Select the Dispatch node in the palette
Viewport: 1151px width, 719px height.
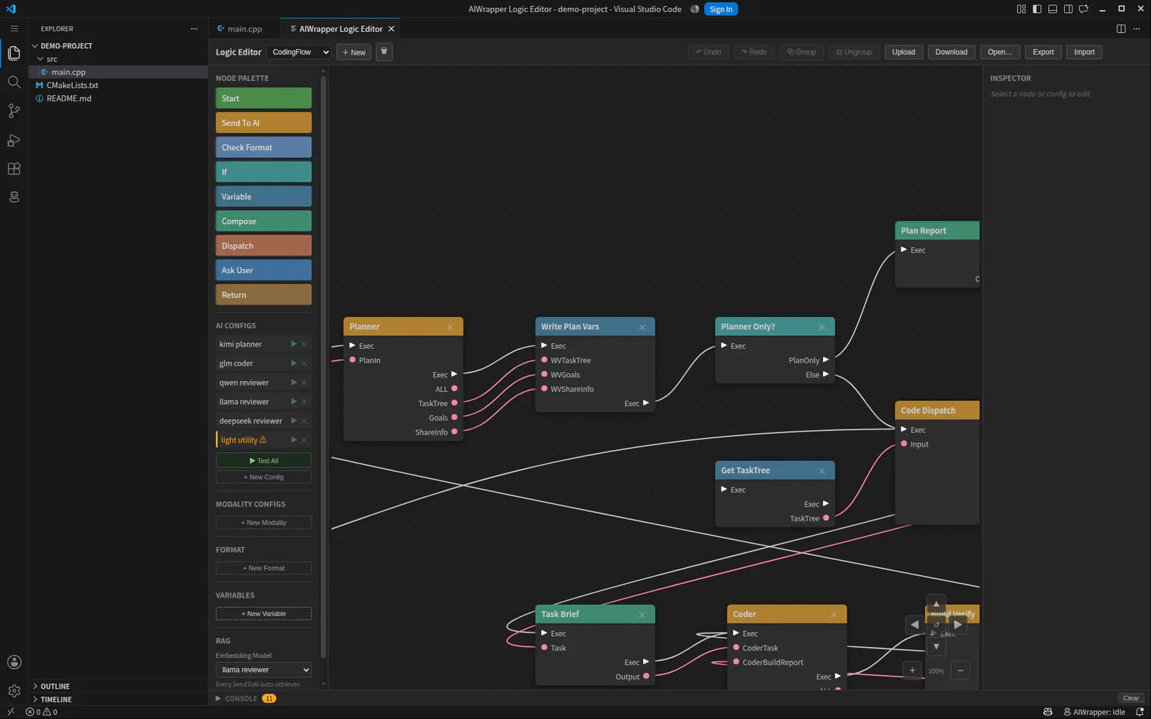click(263, 246)
